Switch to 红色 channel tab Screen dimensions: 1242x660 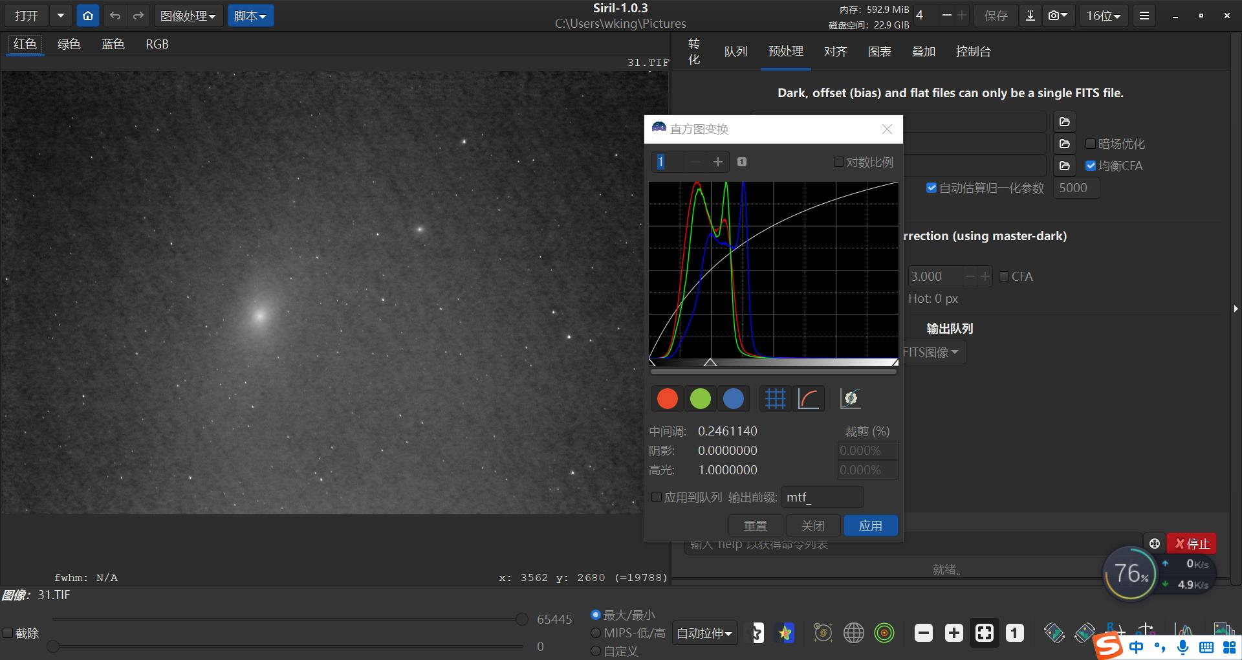pos(25,44)
